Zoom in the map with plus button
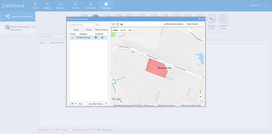Image resolution: width=272 pixels, height=134 pixels. pos(200,97)
